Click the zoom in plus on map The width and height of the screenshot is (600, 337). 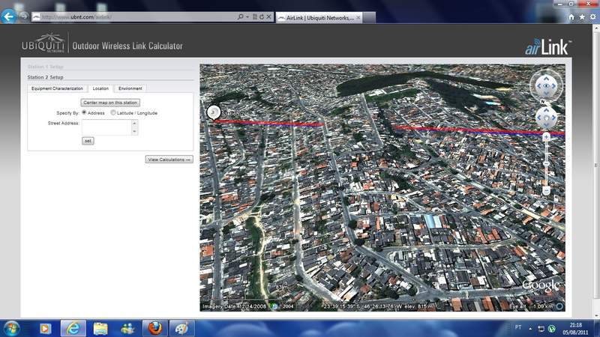pos(546,136)
